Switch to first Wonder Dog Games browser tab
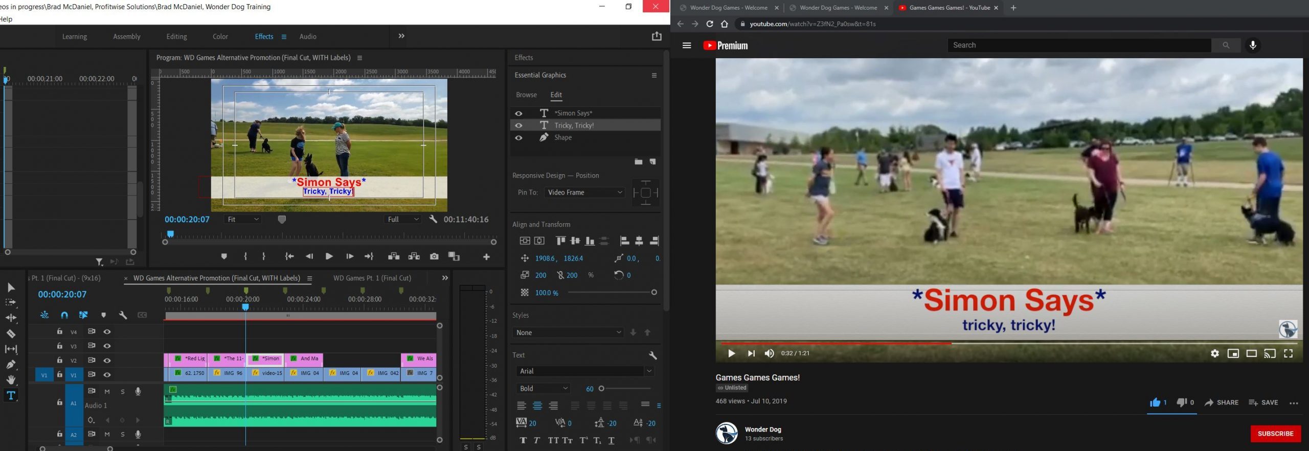The width and height of the screenshot is (1309, 451). [728, 8]
